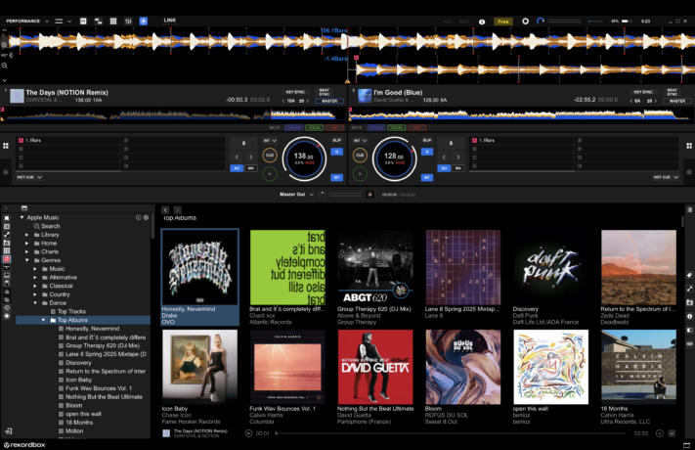Open the Bloom album by RÜFÜS DU SOL
695x450 pixels.
coord(463,367)
